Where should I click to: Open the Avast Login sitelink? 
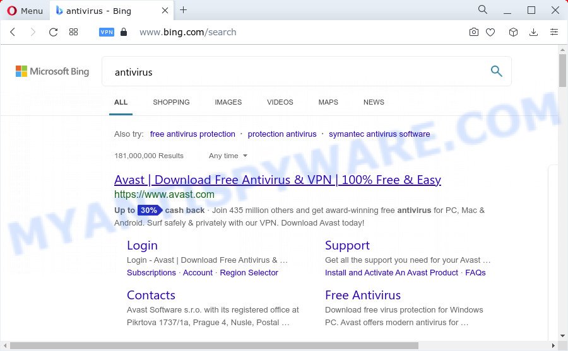(142, 245)
